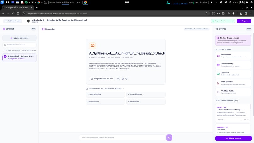
Task: Click the Bluetooth icon in system tray
Action: [216, 2]
